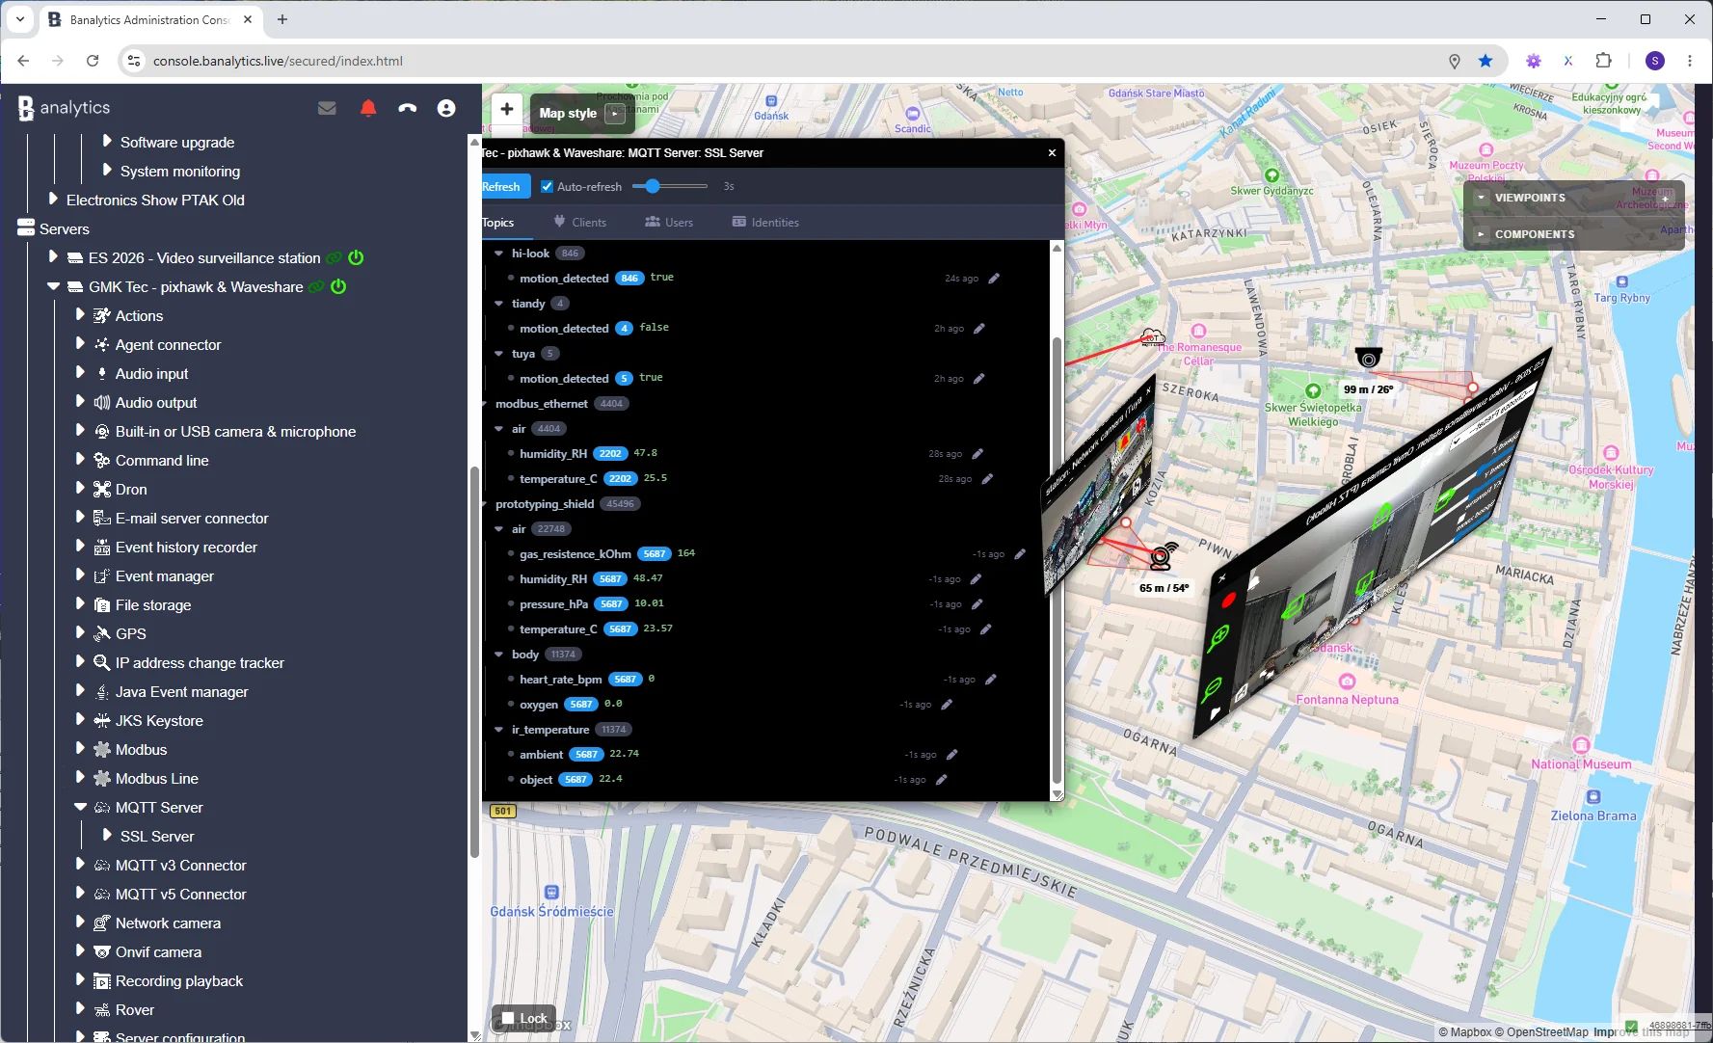1713x1043 pixels.
Task: Edit ambient temperature pencil icon
Action: click(952, 755)
